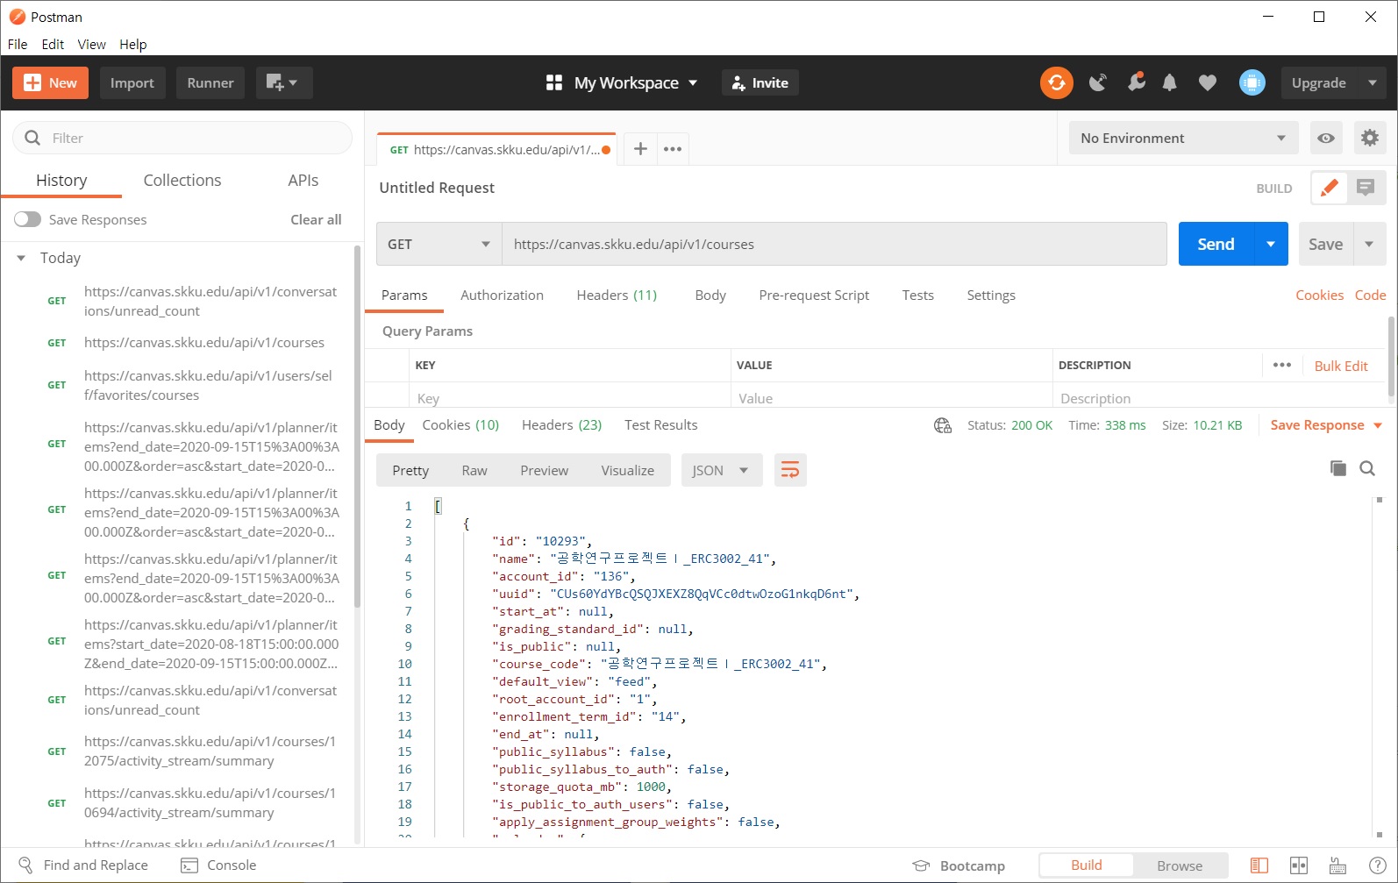Click the new window dropdown icon in toolbar

(x=284, y=82)
